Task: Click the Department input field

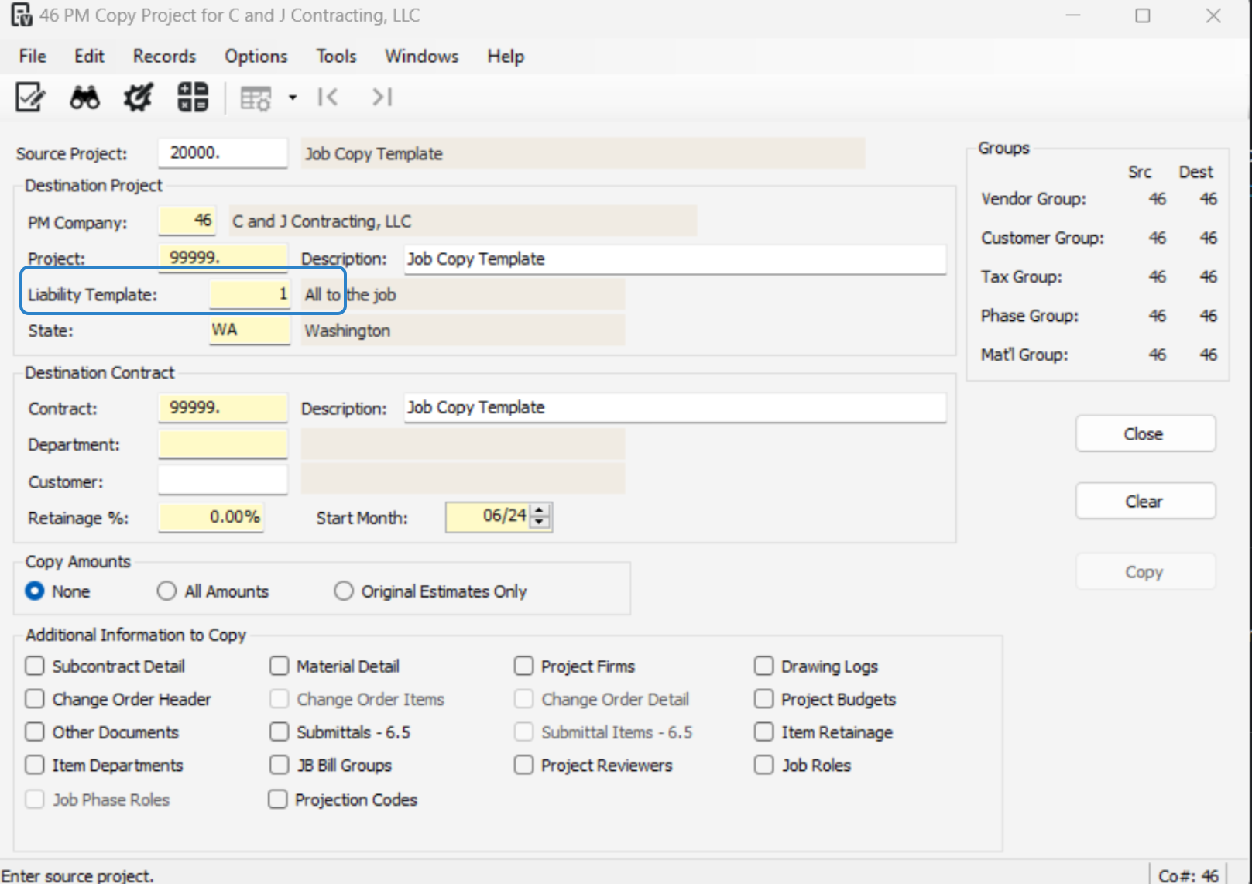Action: (223, 444)
